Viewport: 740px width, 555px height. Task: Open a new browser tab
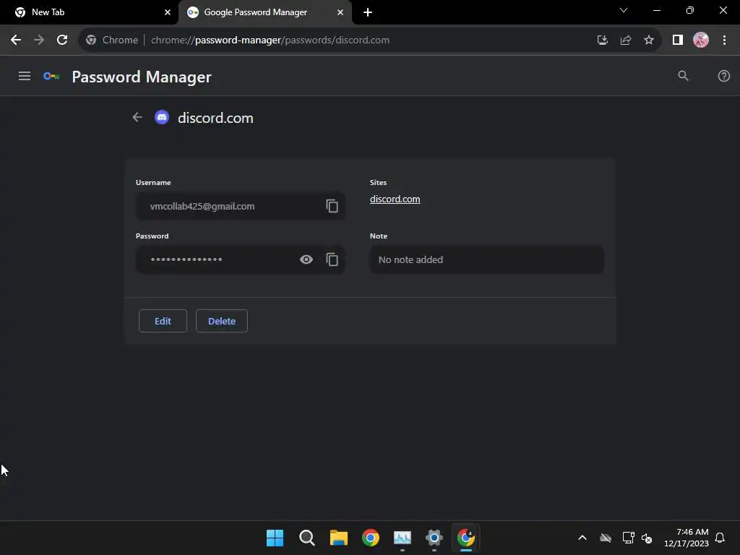click(x=368, y=12)
